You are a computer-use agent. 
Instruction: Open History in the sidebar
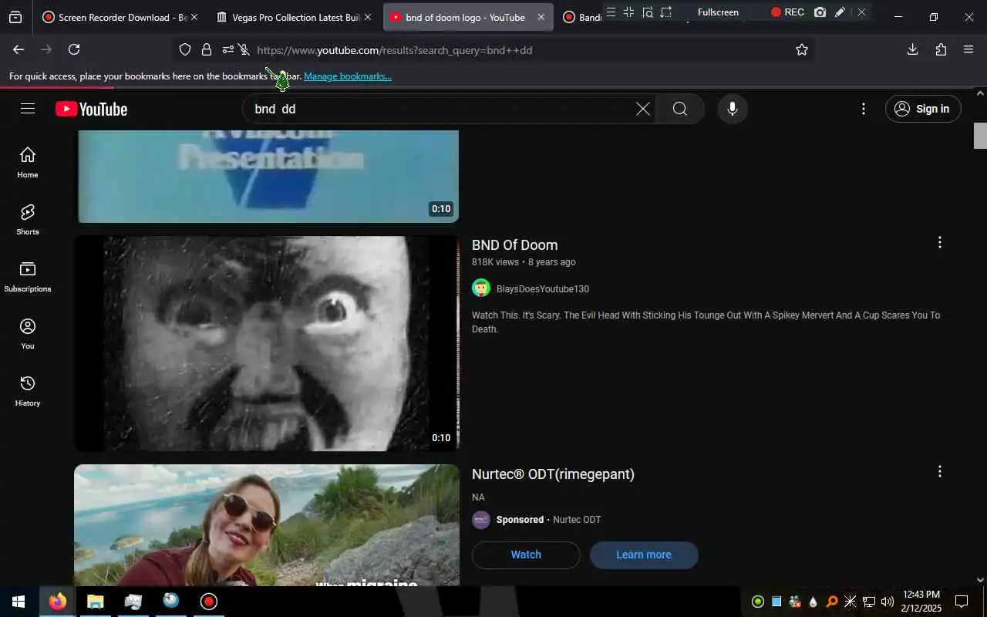tap(28, 391)
